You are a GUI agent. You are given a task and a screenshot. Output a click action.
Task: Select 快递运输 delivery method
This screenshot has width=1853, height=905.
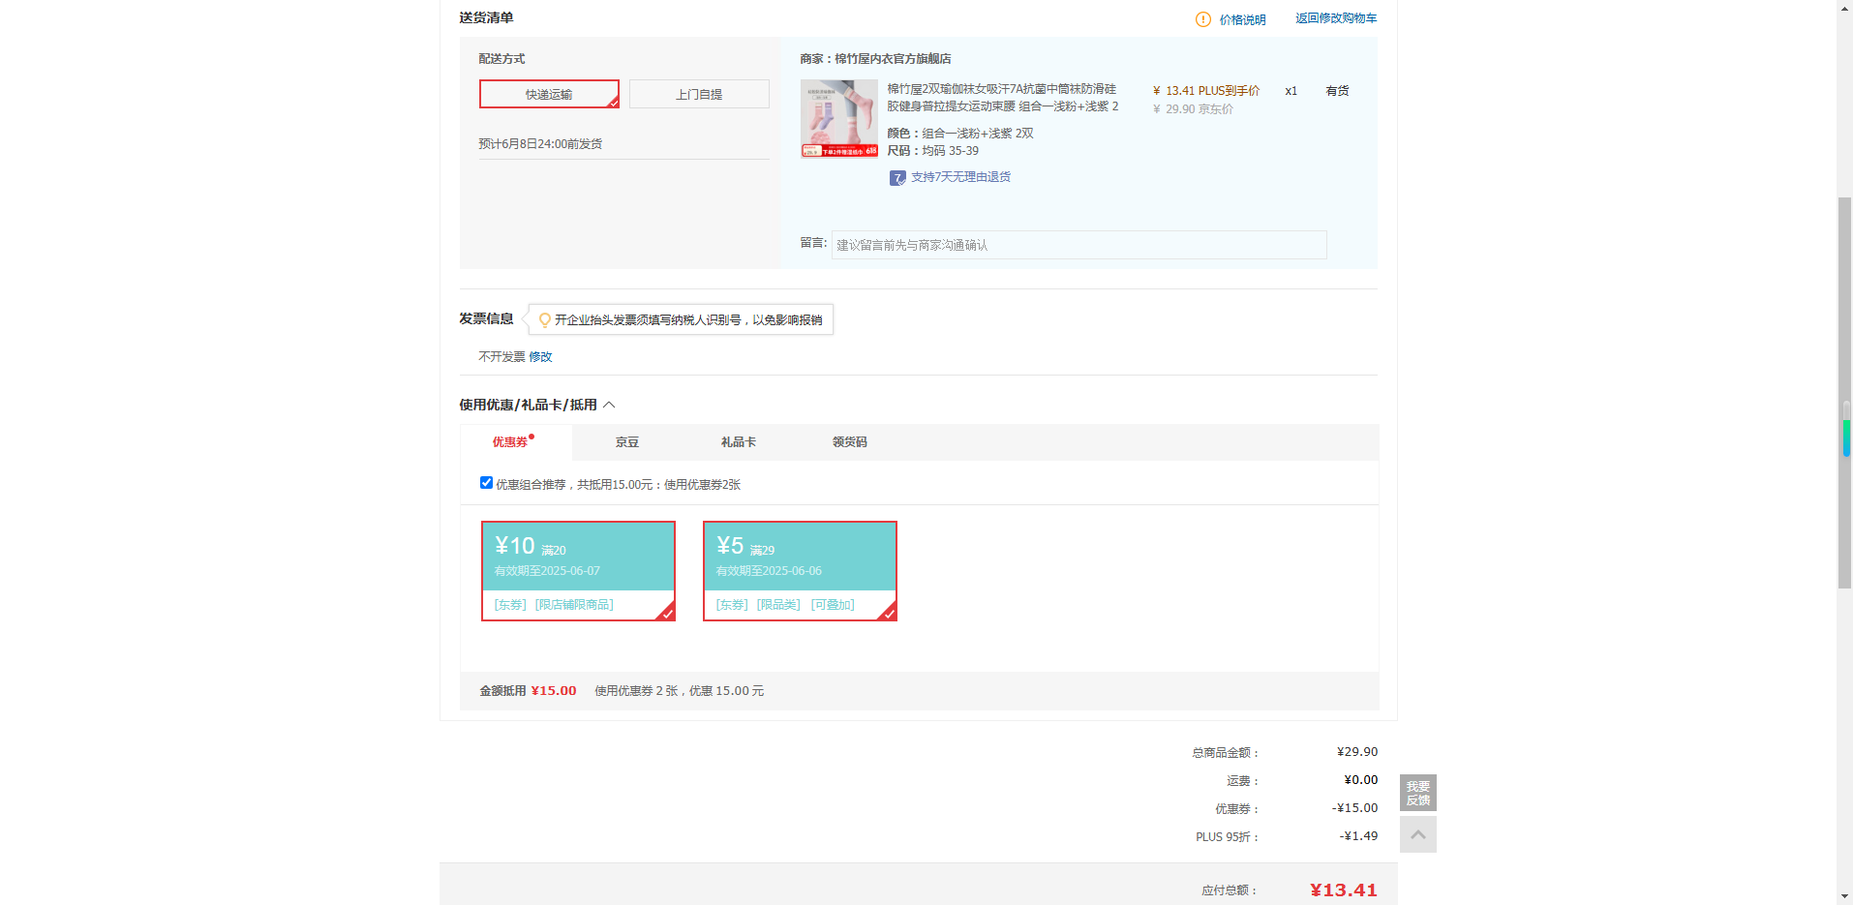tap(549, 94)
